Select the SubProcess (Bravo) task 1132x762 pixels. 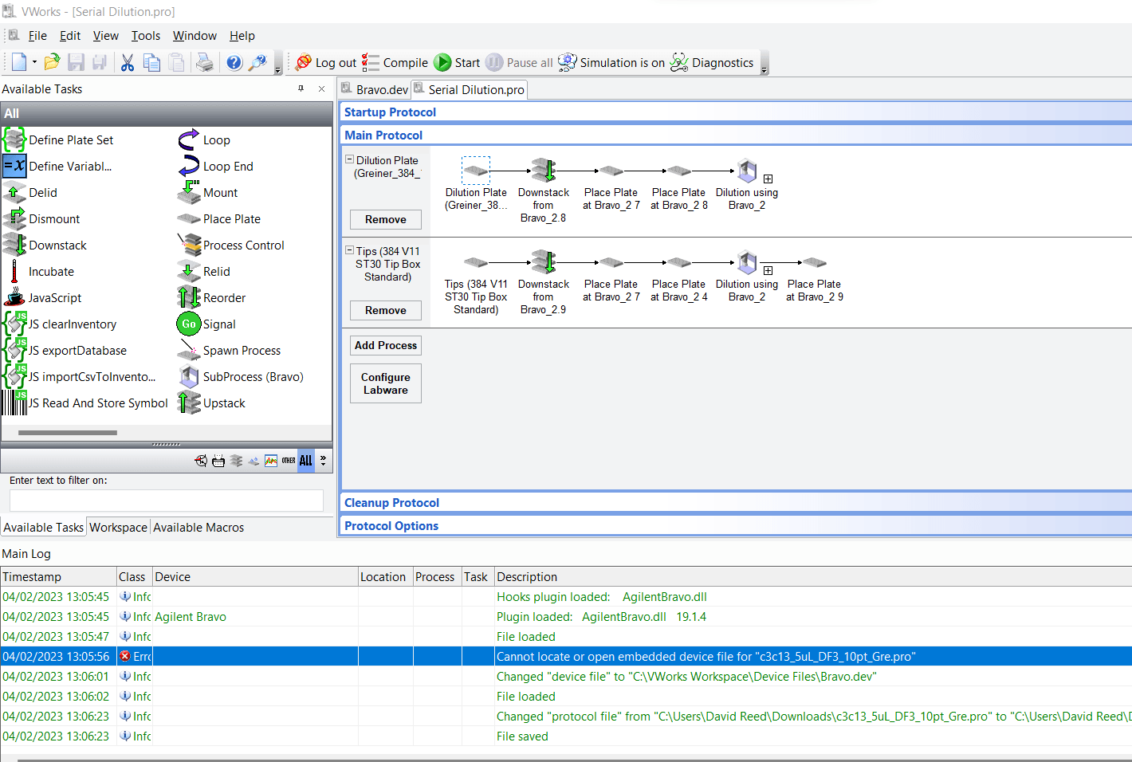241,377
